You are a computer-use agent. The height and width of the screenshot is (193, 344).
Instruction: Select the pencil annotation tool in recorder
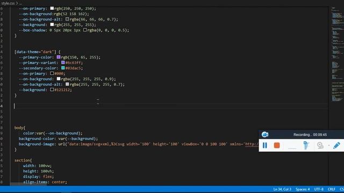pos(336,145)
